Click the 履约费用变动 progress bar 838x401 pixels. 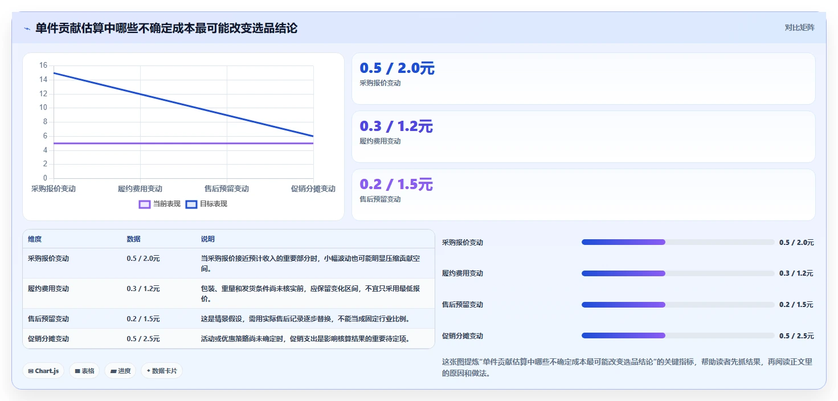point(678,273)
